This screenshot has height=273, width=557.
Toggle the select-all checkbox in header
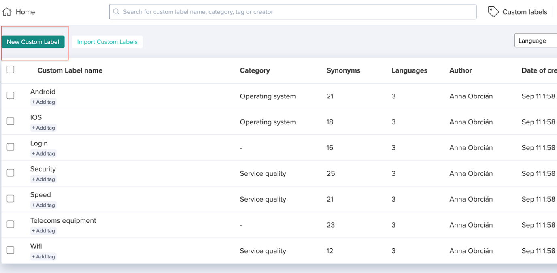pos(11,70)
